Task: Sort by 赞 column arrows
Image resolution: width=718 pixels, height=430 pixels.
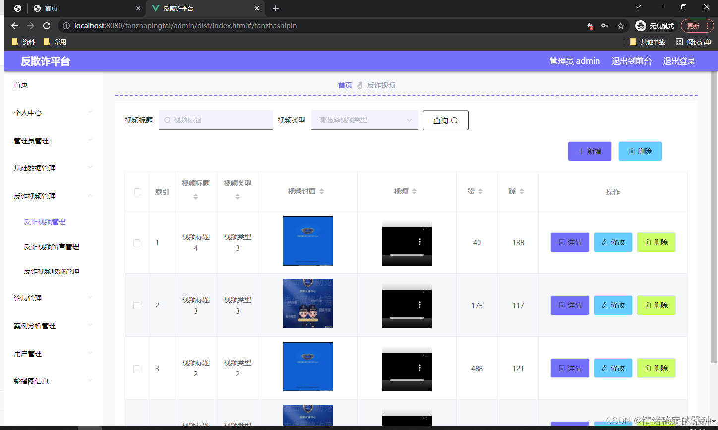Action: (480, 192)
